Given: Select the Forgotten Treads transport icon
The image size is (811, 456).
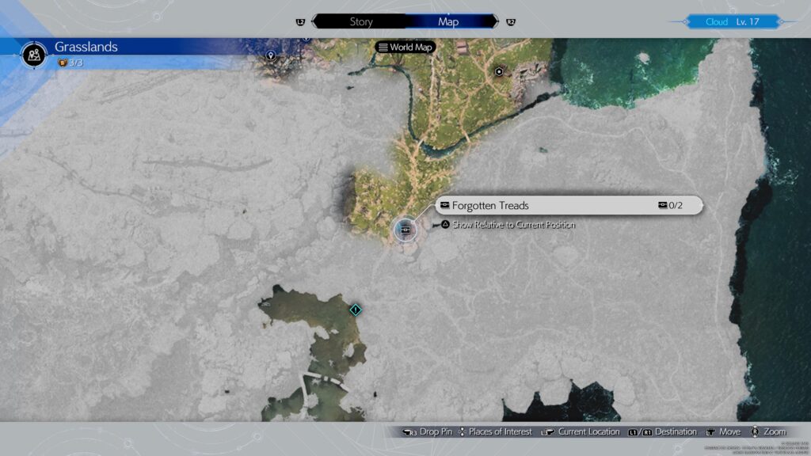Looking at the screenshot, I should click(444, 204).
